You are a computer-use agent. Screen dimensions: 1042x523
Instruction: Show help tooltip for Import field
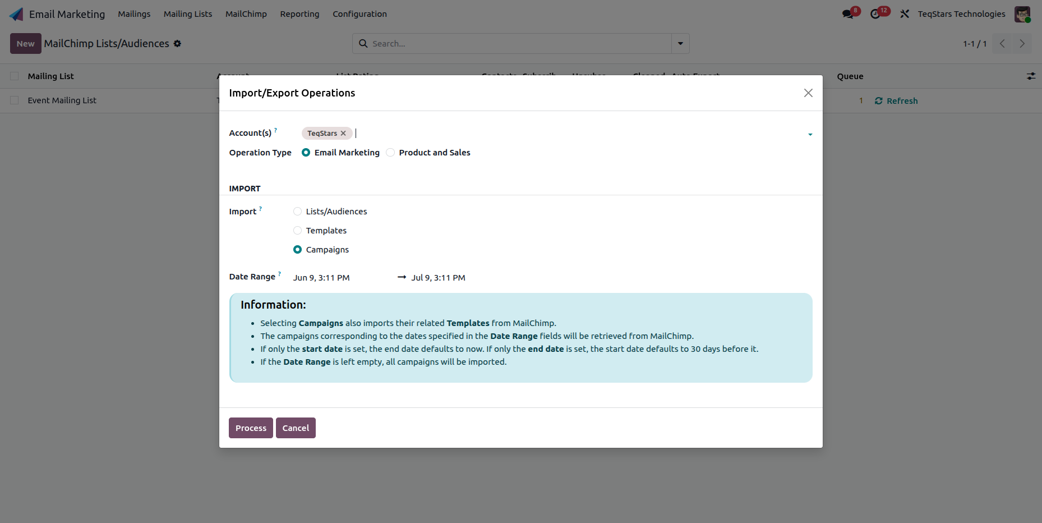tap(260, 208)
